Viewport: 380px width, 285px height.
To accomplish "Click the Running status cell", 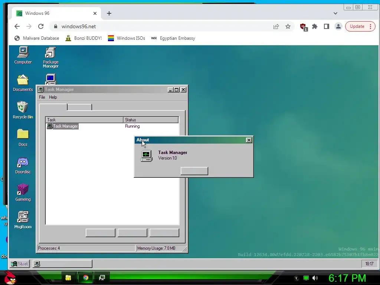I will (132, 126).
